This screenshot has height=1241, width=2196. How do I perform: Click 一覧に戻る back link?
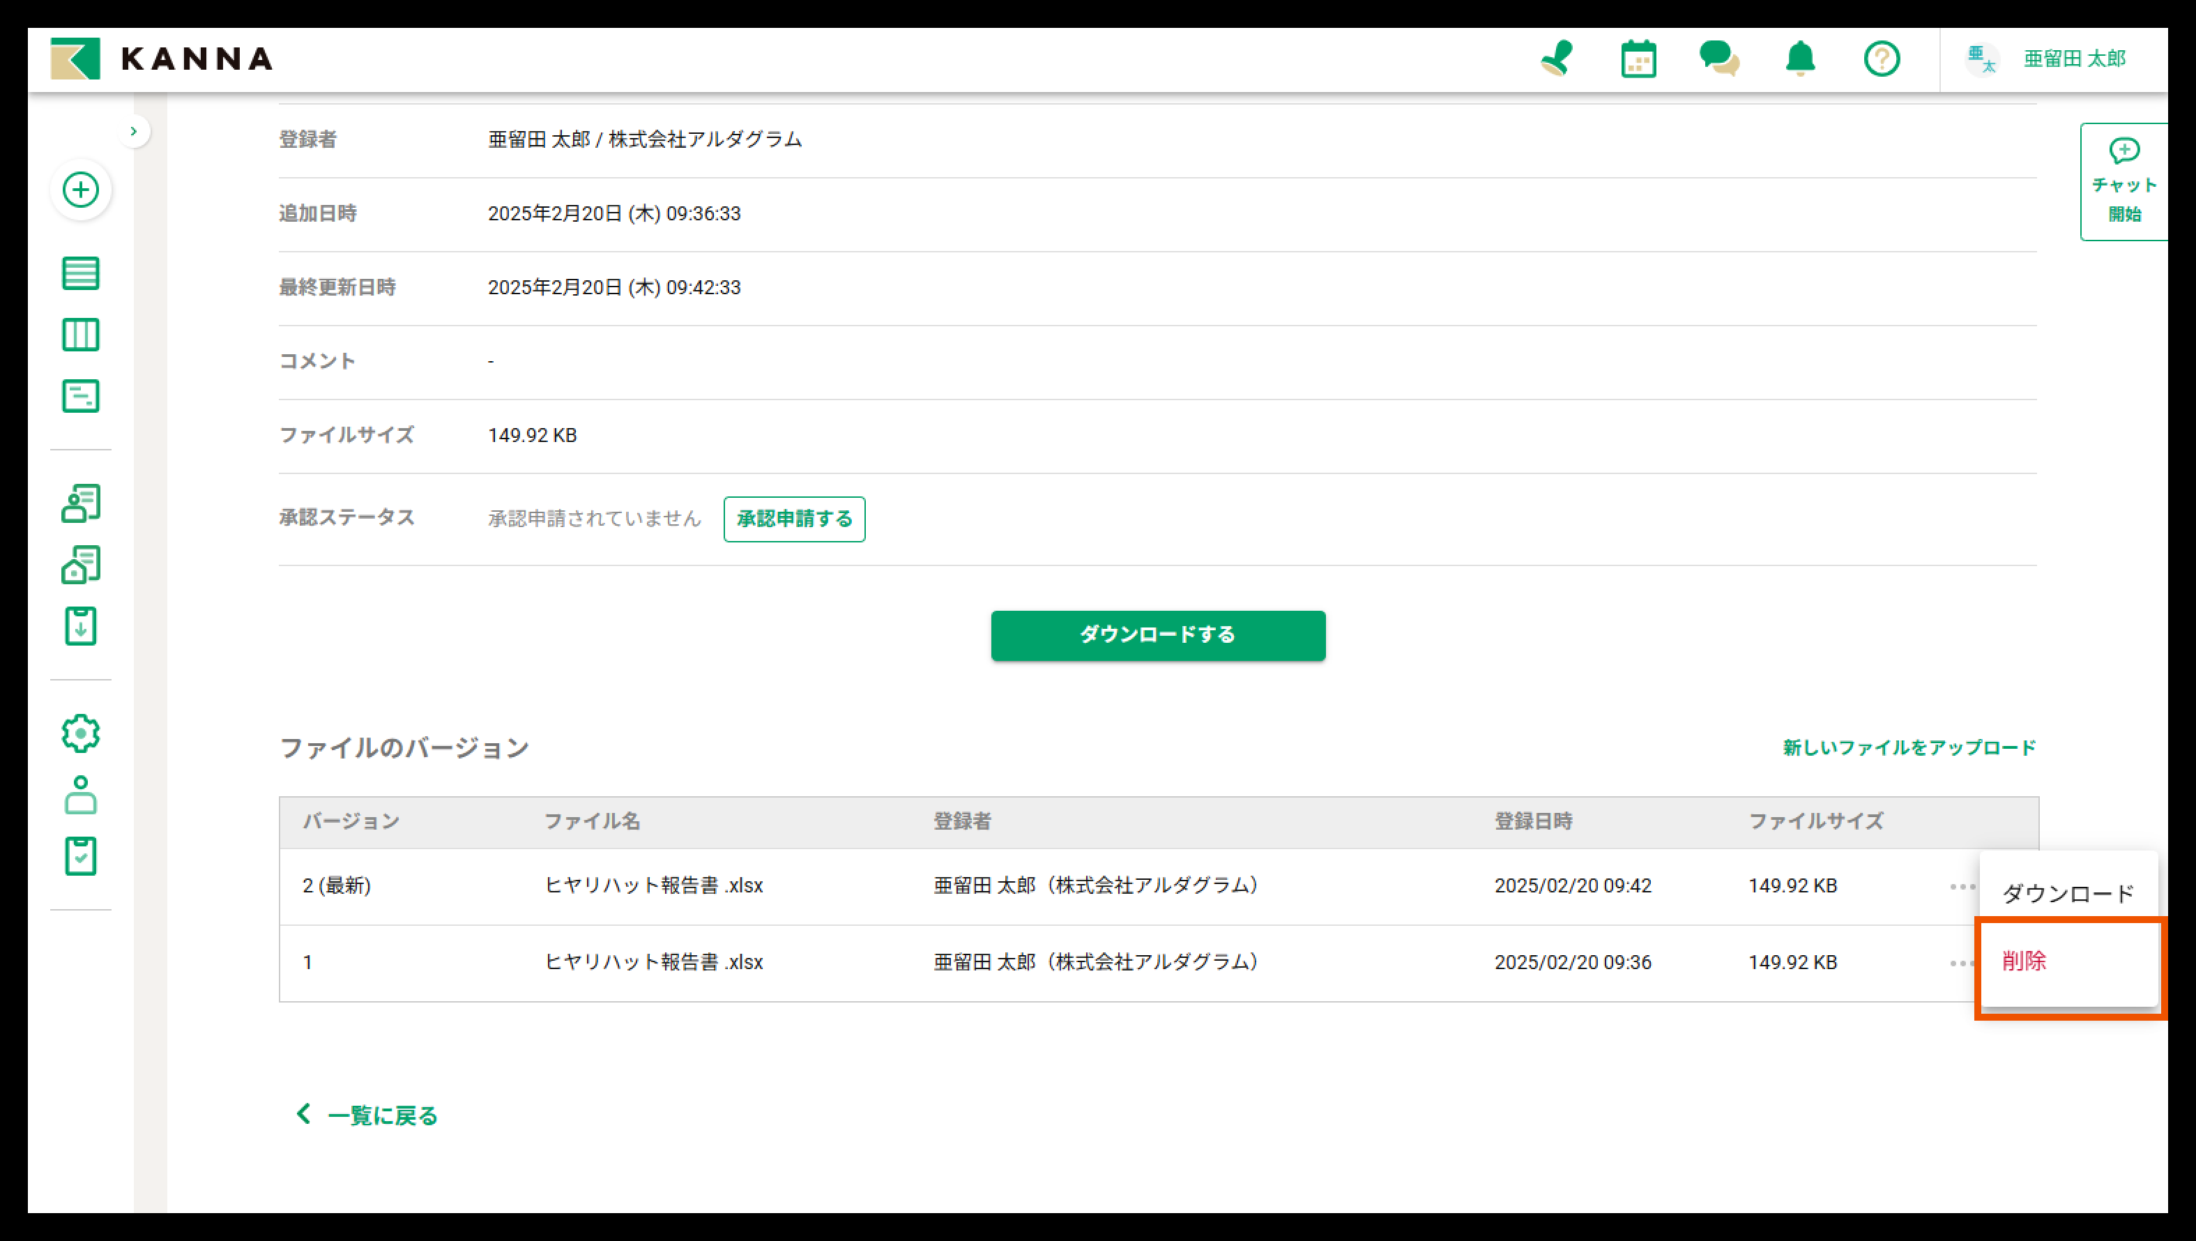382,1116
